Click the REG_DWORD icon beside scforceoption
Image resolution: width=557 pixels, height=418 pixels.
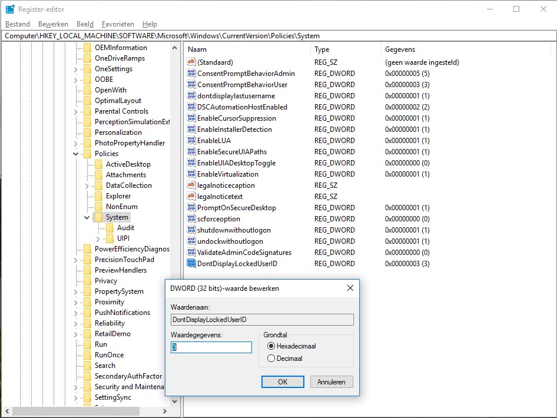pos(191,219)
